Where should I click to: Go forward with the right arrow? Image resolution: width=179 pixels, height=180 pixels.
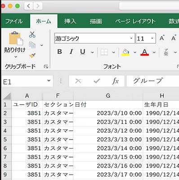coord(38,6)
